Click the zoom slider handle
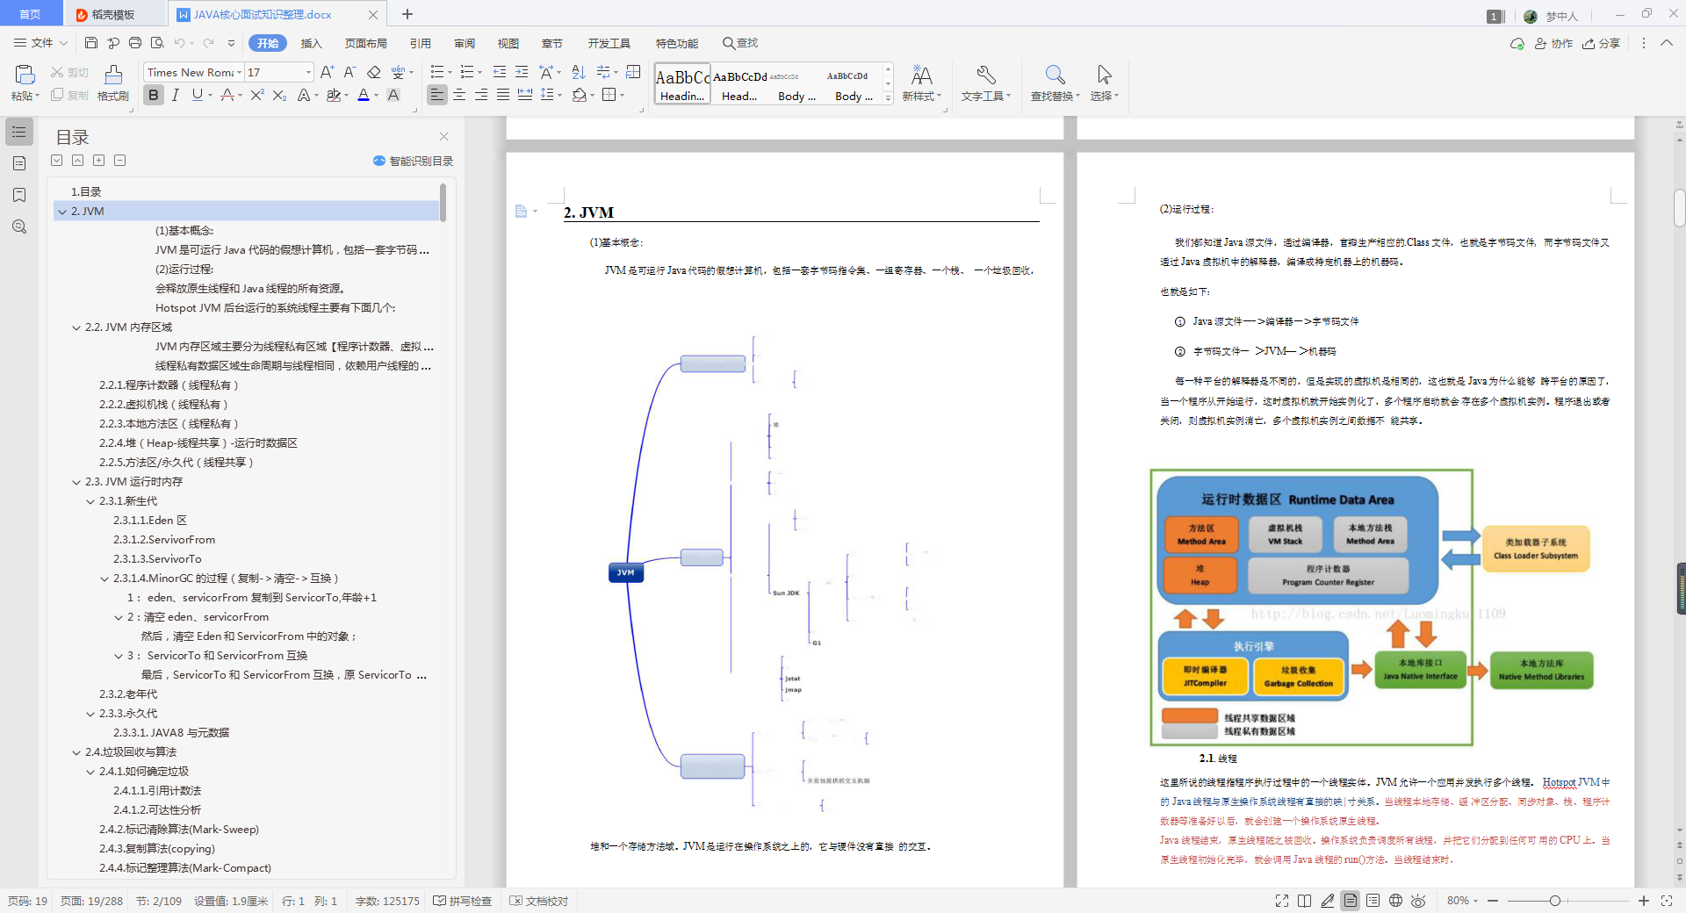 click(x=1555, y=901)
